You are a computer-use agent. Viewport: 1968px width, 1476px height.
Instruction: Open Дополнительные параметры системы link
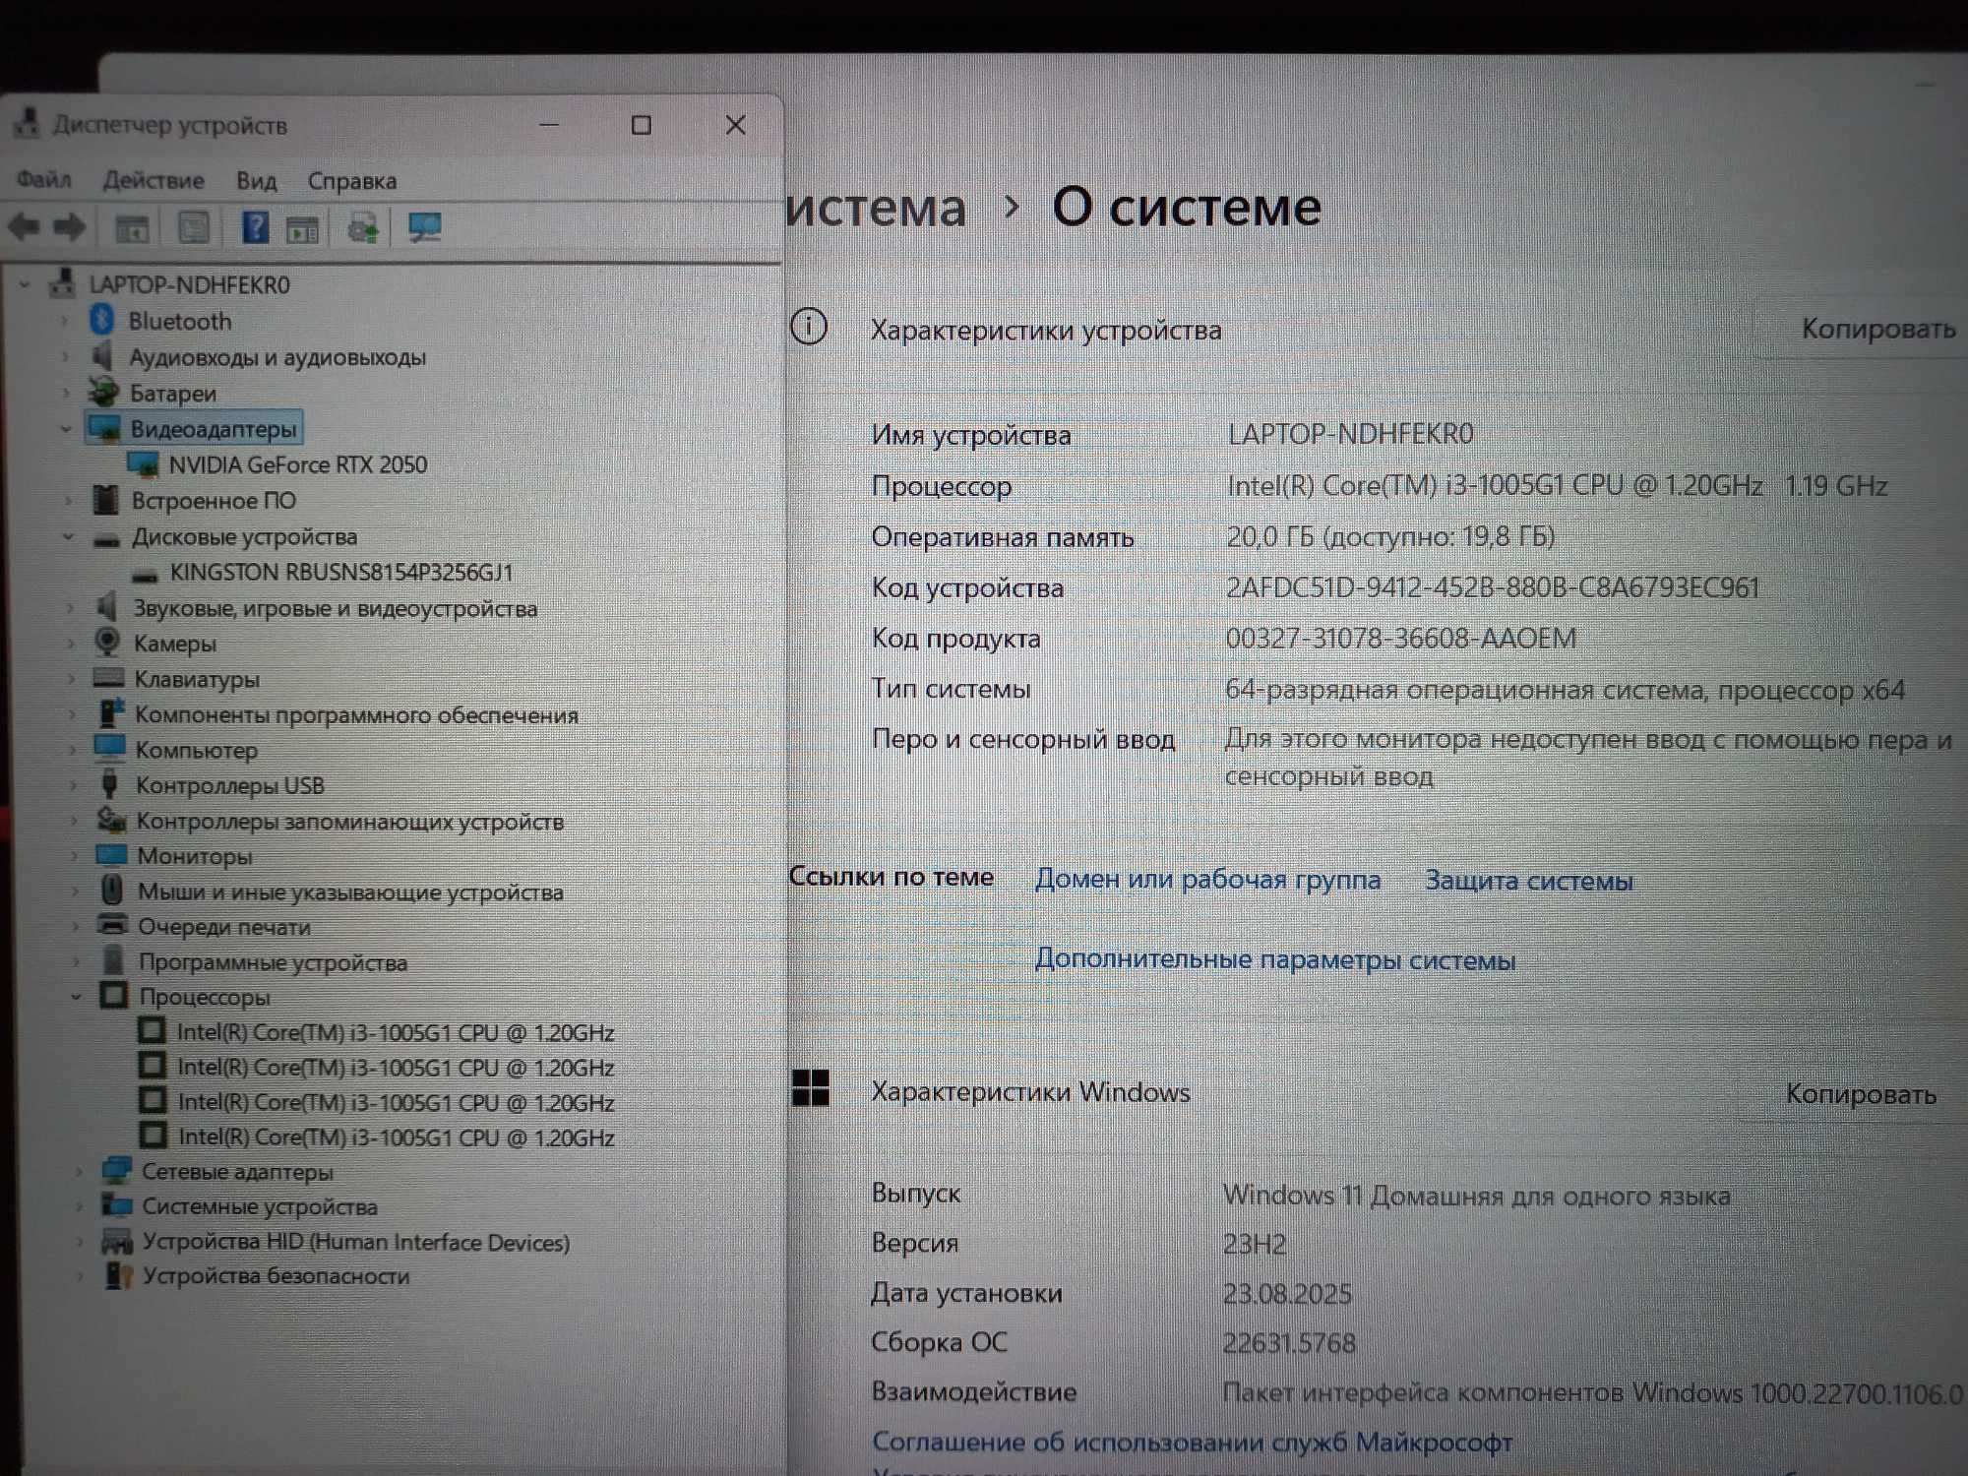(1274, 958)
